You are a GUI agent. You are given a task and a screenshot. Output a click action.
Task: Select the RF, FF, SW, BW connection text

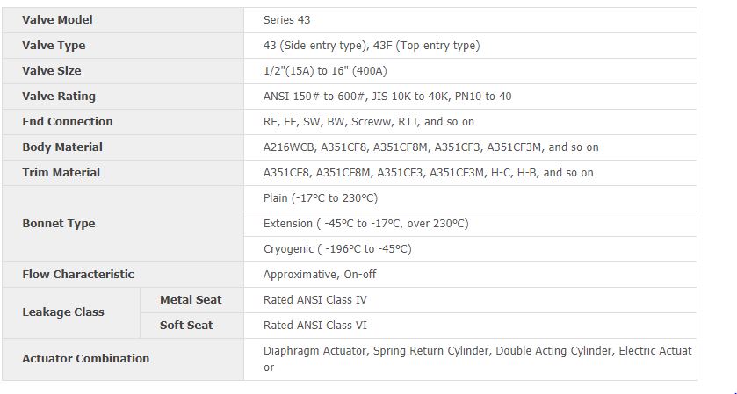pos(369,121)
